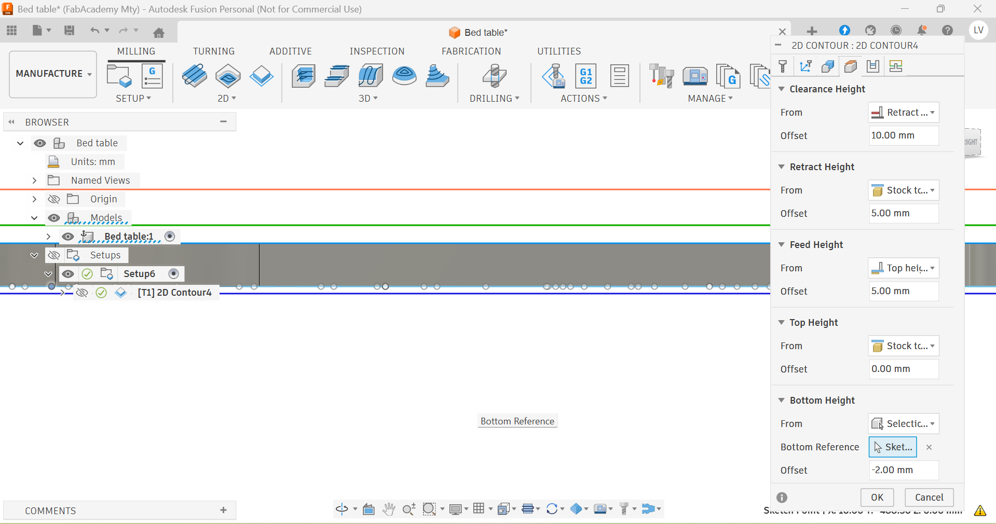Screen dimensions: 996x524
Task: Switch to the UTILITIES tab
Action: 559,51
